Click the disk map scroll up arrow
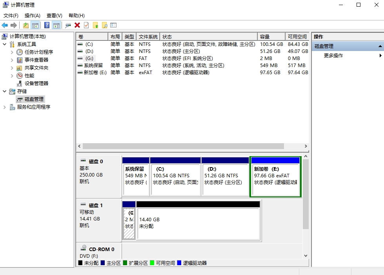Screen dimensions: 384x275 pyautogui.click(x=306, y=156)
